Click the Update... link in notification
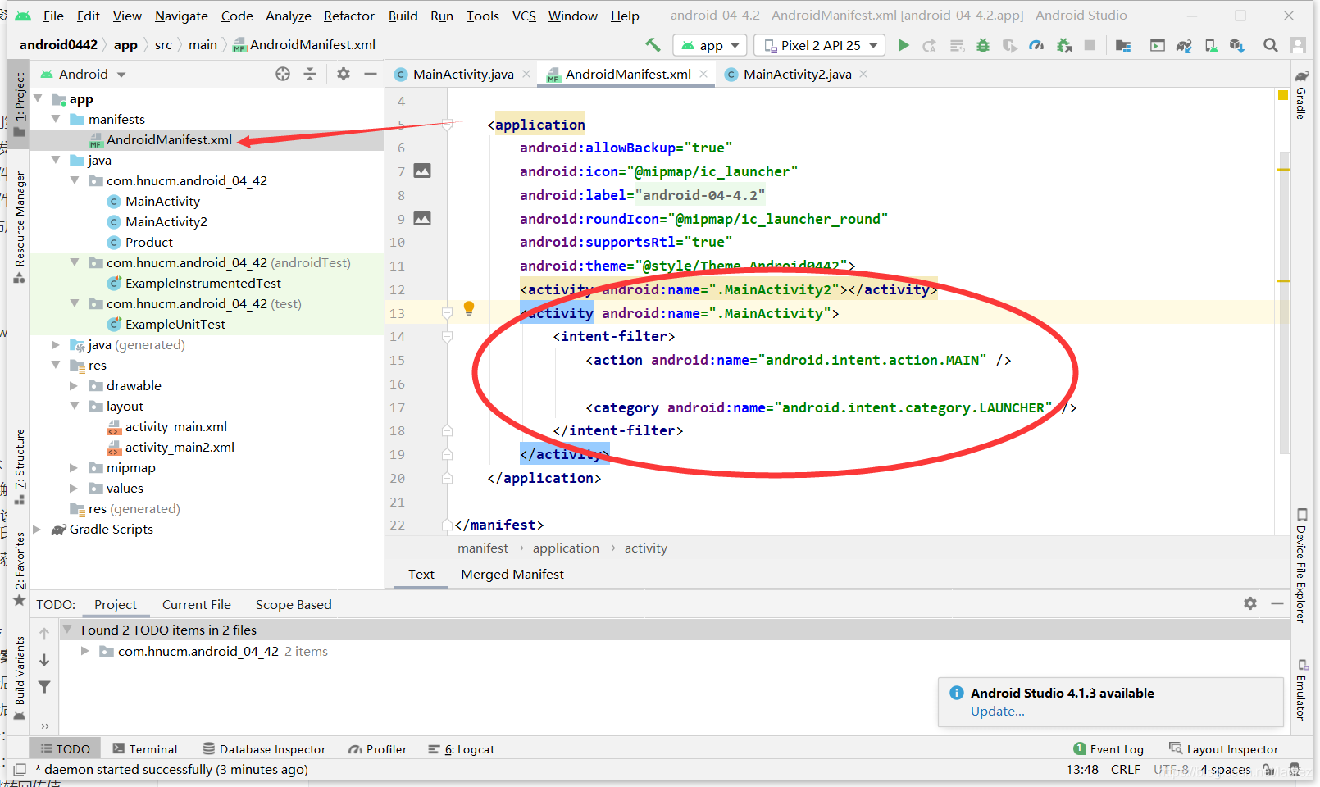This screenshot has width=1320, height=787. [x=998, y=711]
